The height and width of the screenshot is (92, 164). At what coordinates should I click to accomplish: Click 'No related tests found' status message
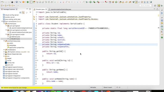(x=14, y=88)
